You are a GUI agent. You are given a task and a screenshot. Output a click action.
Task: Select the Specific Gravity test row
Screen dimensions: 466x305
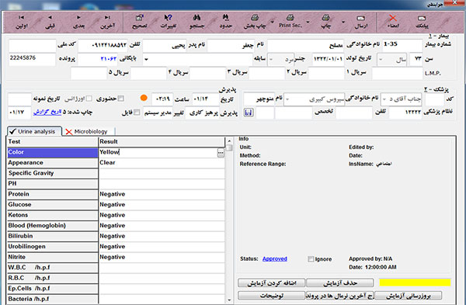[53, 173]
